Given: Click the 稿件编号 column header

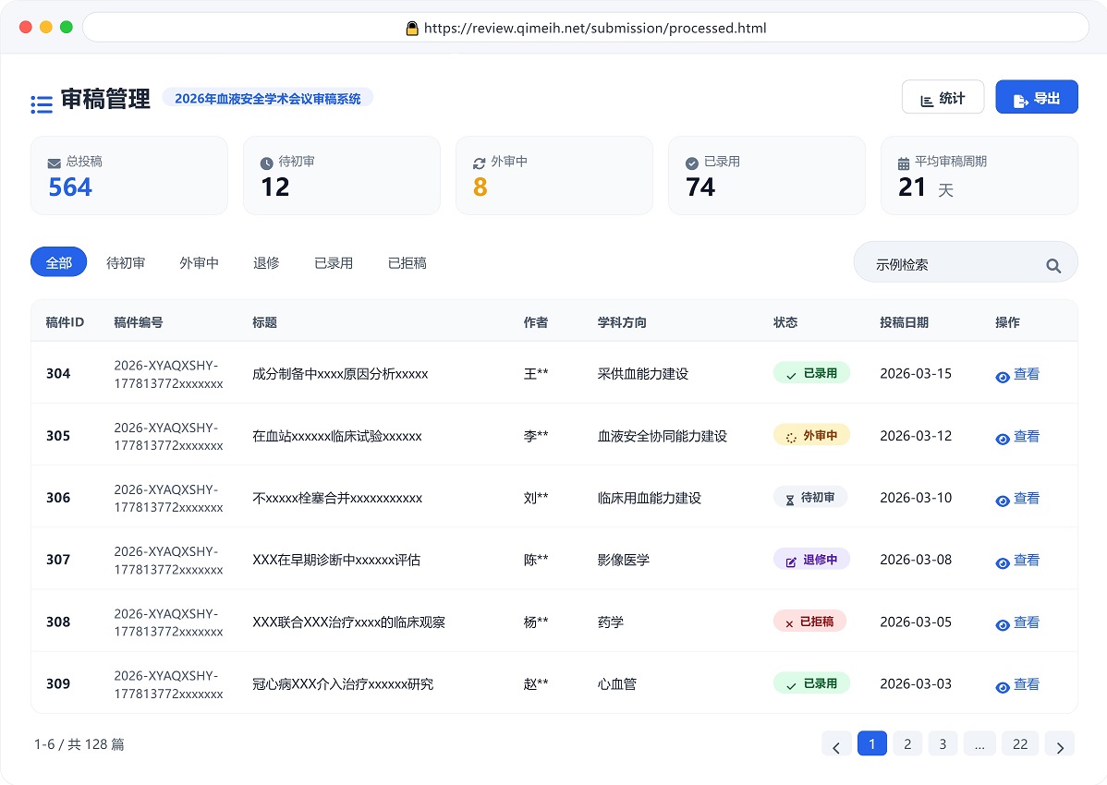Looking at the screenshot, I should coord(139,322).
